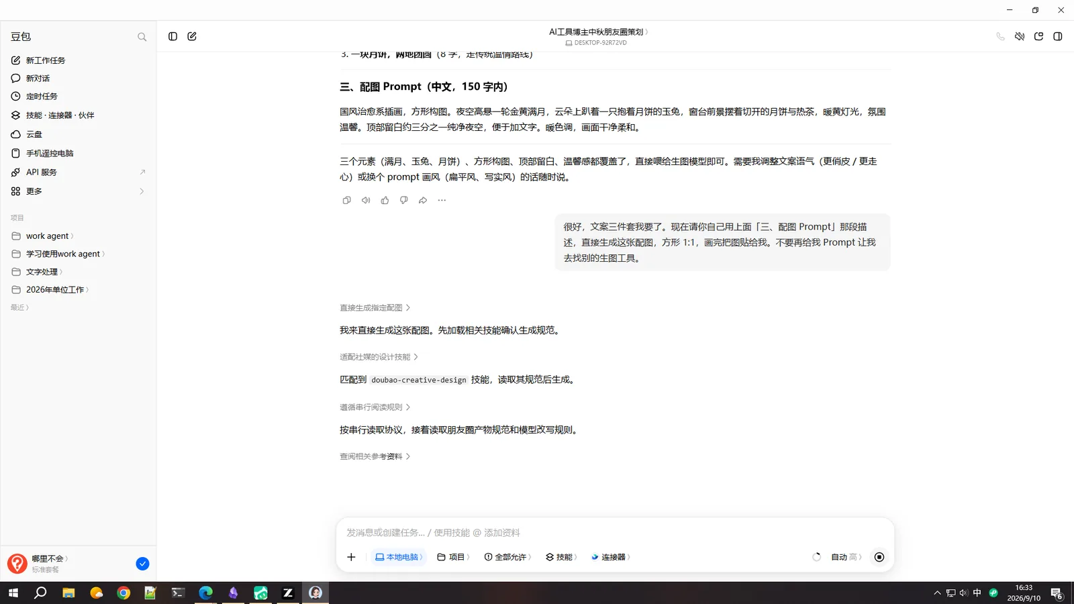Open API 服务 external link
Screen dimensions: 1074x604
pos(78,172)
